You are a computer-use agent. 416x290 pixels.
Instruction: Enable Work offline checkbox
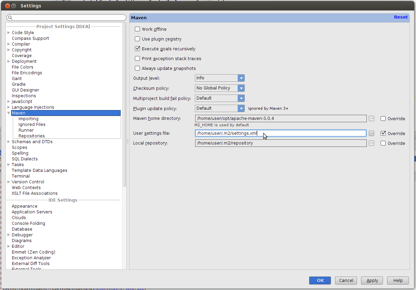coord(137,29)
